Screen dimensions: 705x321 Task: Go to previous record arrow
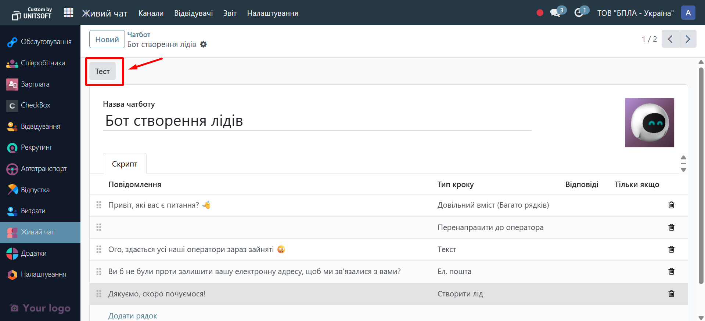pos(670,39)
